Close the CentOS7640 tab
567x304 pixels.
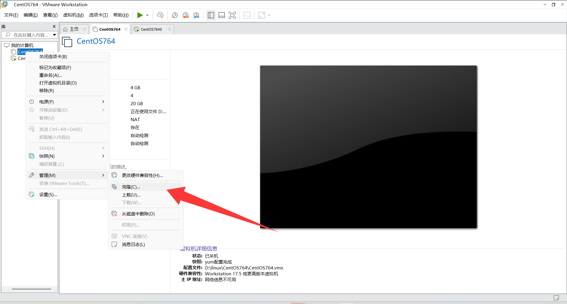click(170, 29)
